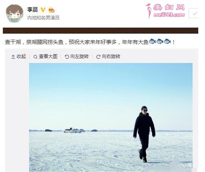Click the dark brown banner bar
Screen dimensions: 205x172
100,31
